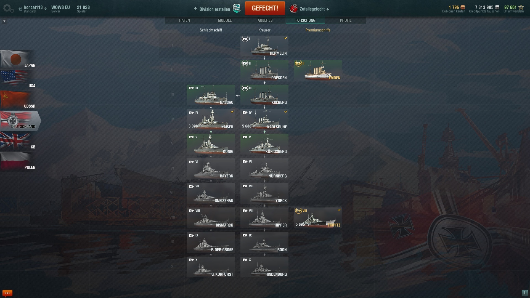530x298 pixels.
Task: Click the Dublonen kaufen coin icon
Action: (463, 7)
